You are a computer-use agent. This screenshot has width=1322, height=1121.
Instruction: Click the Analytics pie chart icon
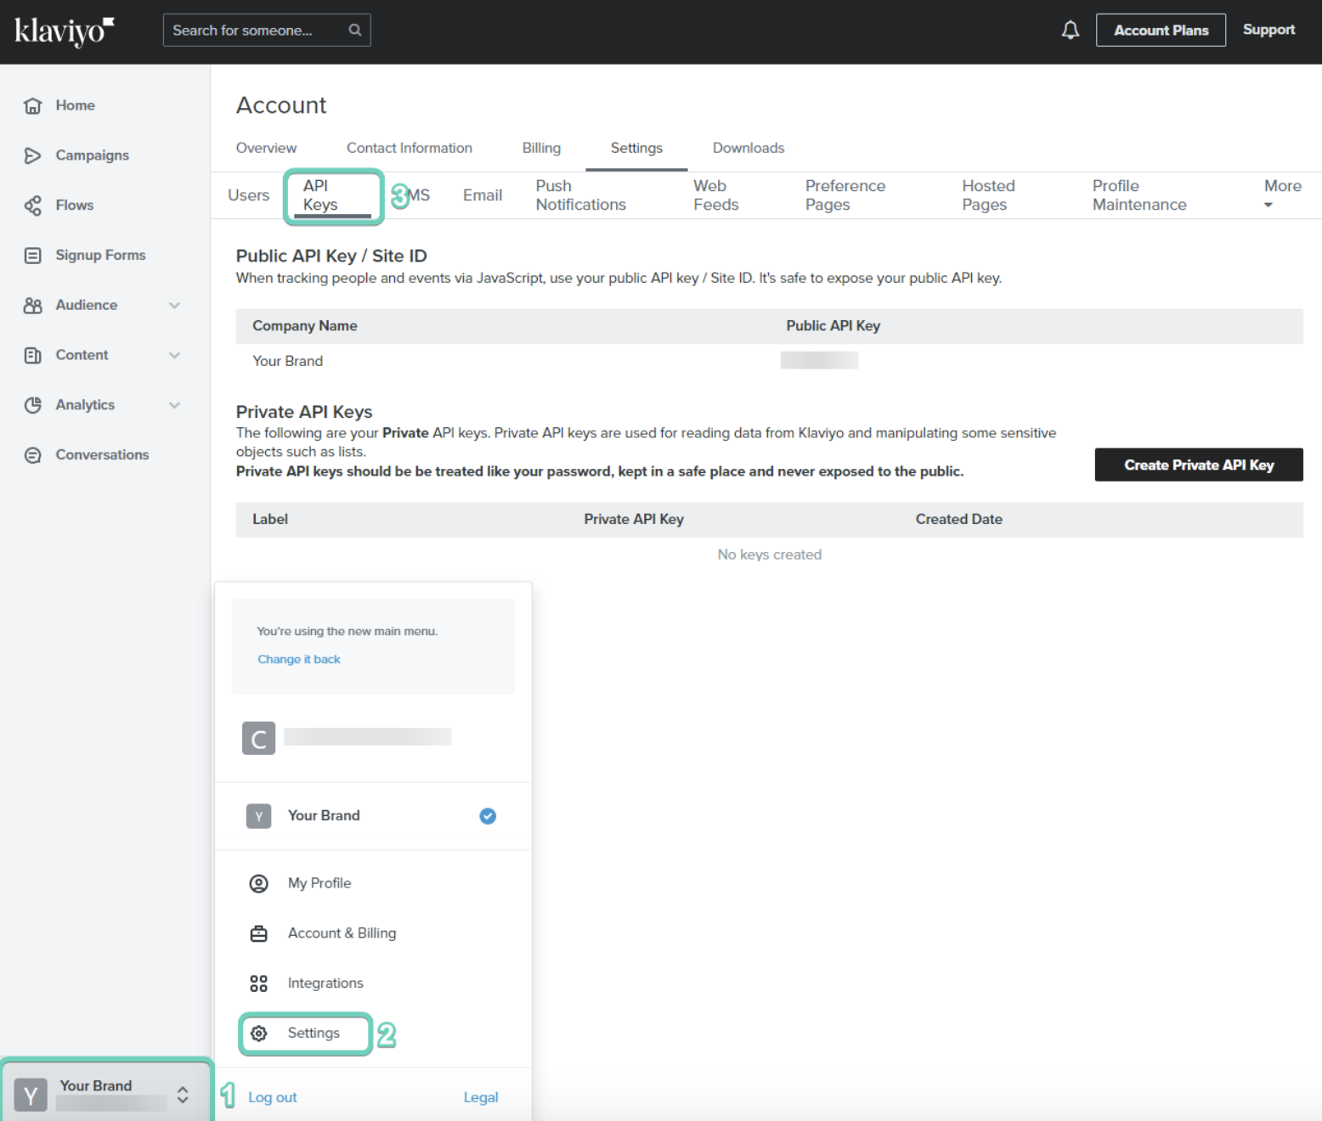[x=33, y=405]
